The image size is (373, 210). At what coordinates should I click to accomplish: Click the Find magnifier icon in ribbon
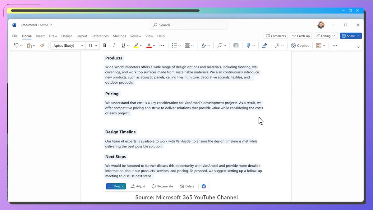point(220,45)
